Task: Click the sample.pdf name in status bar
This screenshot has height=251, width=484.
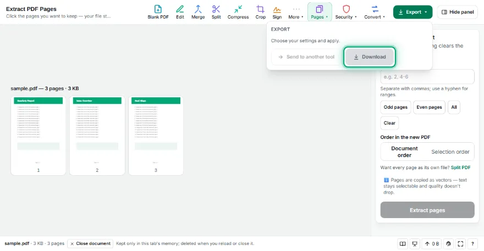Action: (x=16, y=243)
